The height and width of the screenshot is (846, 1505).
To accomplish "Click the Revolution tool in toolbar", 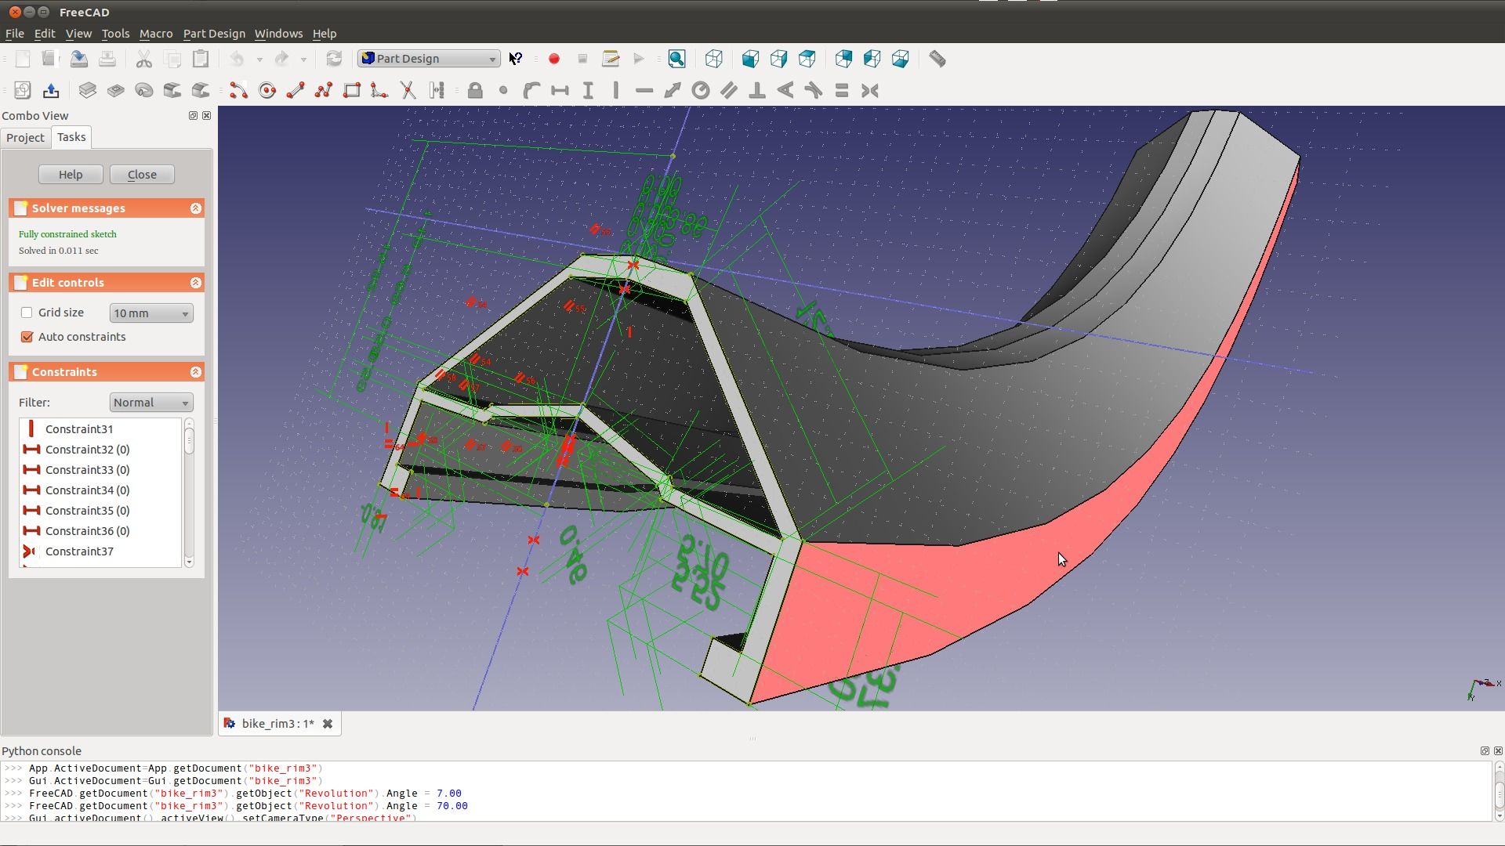I will (145, 91).
